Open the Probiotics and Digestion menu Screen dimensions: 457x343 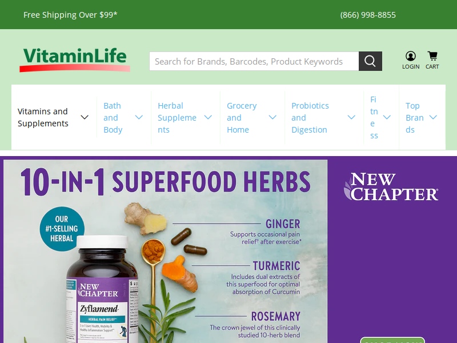pos(310,118)
